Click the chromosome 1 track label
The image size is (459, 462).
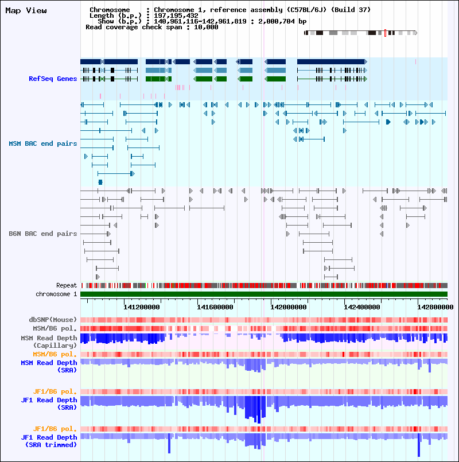coord(56,294)
